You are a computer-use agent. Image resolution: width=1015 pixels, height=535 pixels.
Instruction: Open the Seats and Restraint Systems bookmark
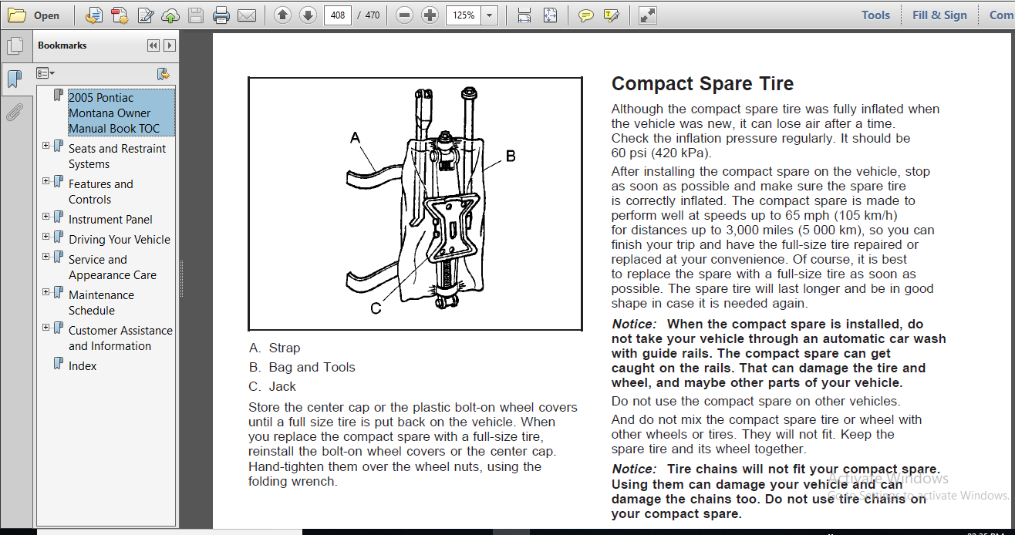[x=117, y=156]
